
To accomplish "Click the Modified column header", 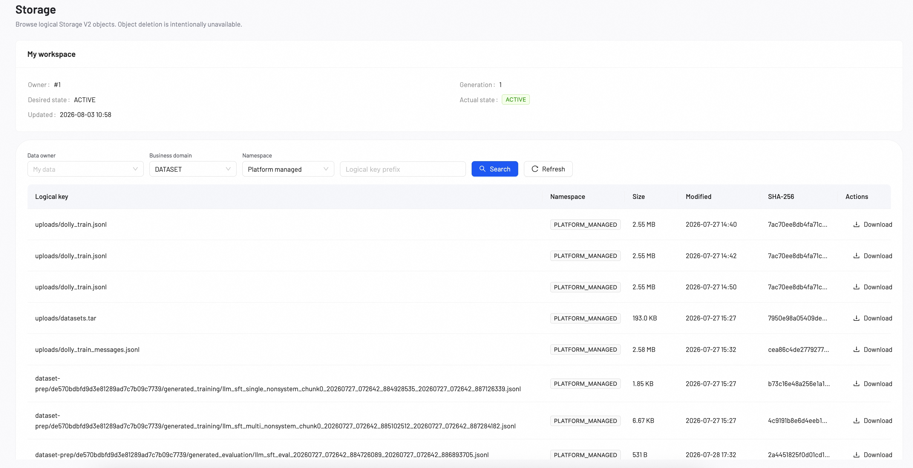I will point(698,197).
